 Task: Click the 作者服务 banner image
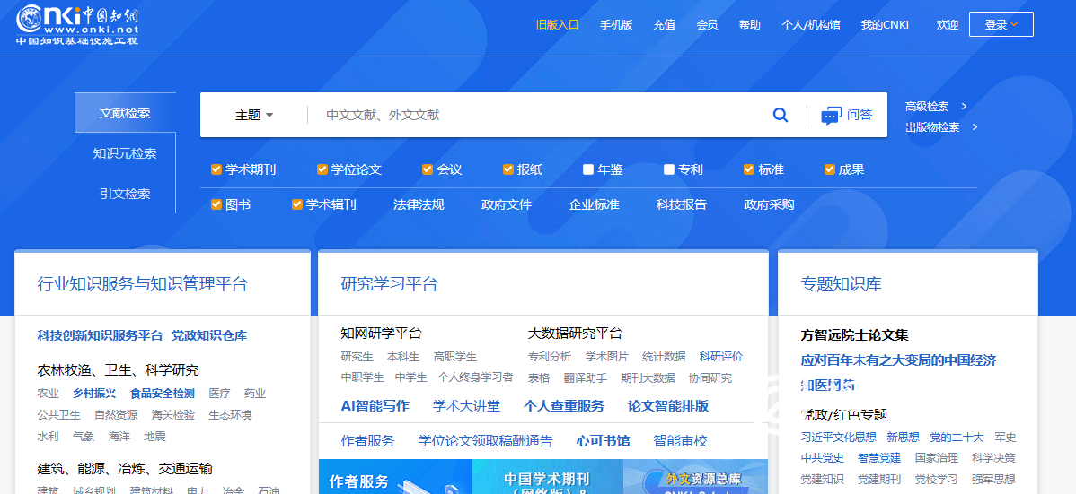395,476
